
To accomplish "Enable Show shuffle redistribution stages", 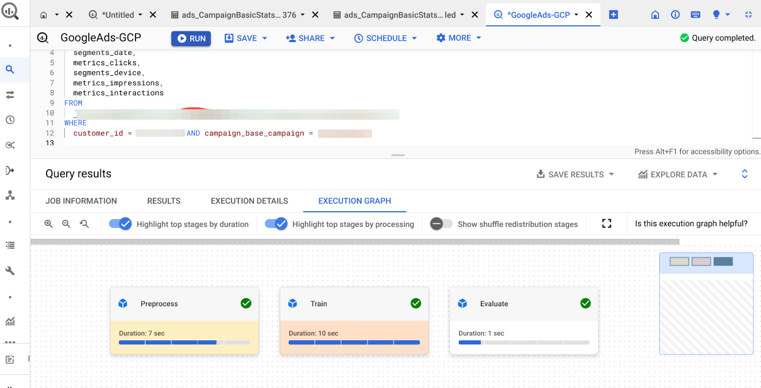I will point(441,223).
